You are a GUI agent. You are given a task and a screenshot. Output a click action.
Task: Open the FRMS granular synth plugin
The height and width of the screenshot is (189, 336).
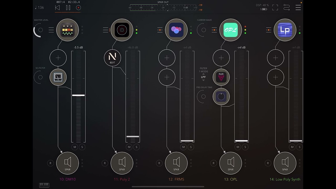176,30
